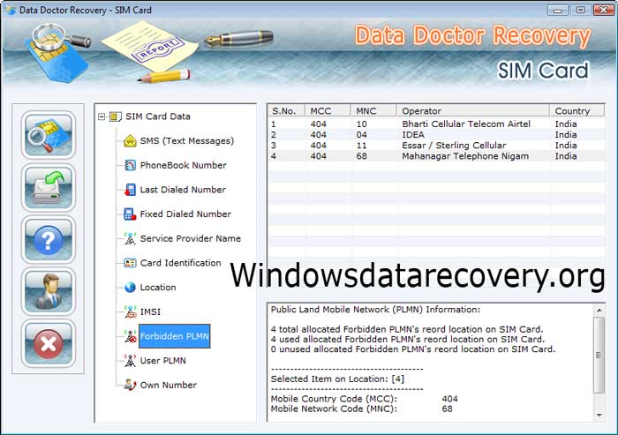Sort by the MNC column header
The image size is (618, 435).
click(373, 110)
